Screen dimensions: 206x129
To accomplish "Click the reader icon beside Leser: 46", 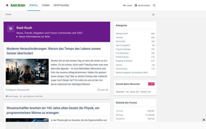I will 98,90.
